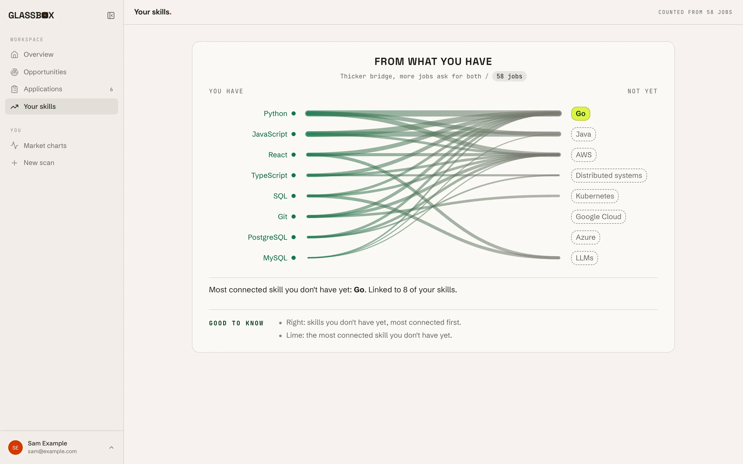The height and width of the screenshot is (464, 743).
Task: Open Applications list
Action: 62,89
